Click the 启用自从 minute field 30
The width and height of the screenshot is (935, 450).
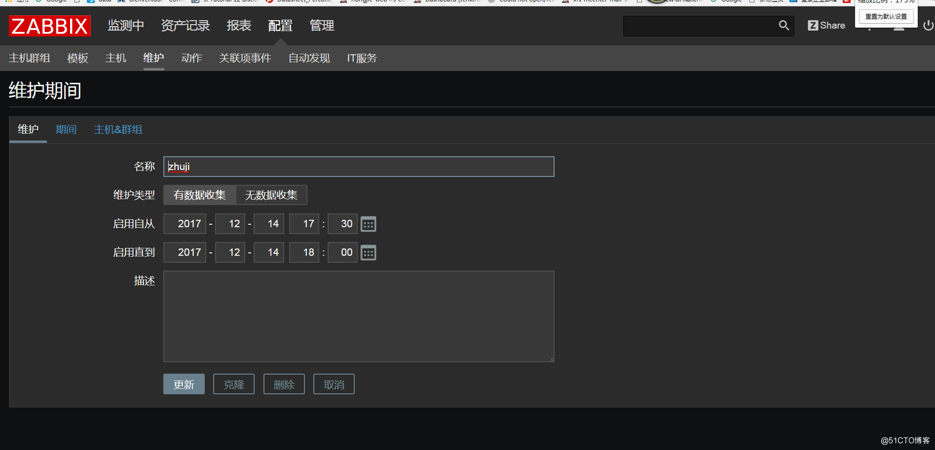coord(343,224)
